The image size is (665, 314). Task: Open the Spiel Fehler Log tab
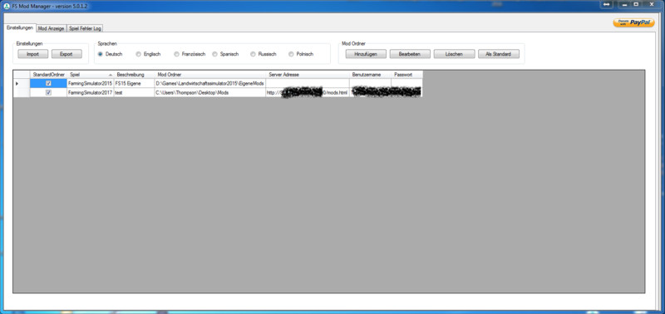coord(85,28)
